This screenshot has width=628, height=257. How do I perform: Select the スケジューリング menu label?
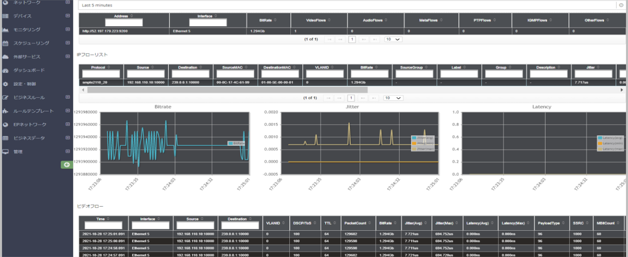pos(31,43)
